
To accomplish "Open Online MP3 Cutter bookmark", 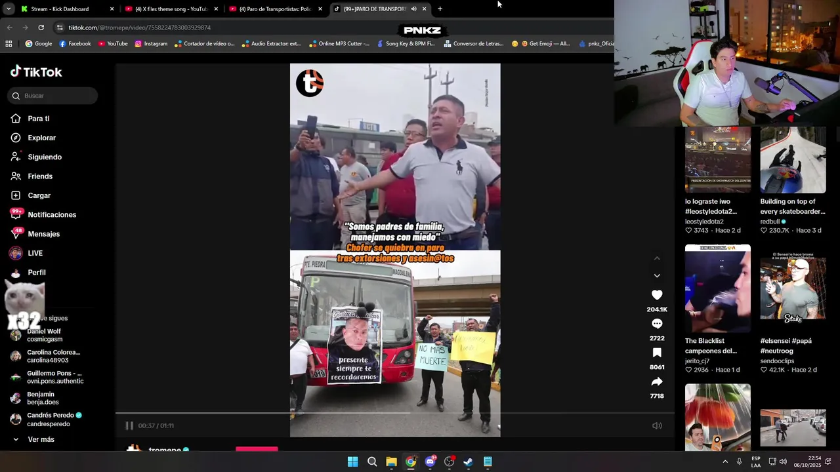I will (339, 44).
